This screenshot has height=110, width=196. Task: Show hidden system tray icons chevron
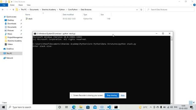[x=151, y=107]
